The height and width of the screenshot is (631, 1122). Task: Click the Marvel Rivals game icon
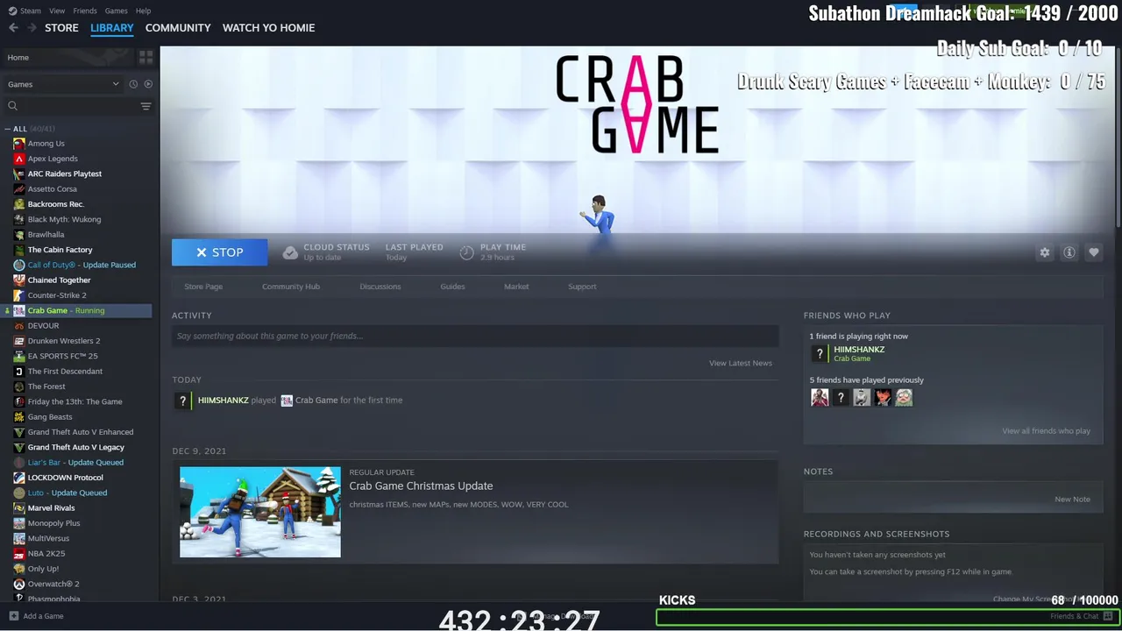tap(19, 508)
